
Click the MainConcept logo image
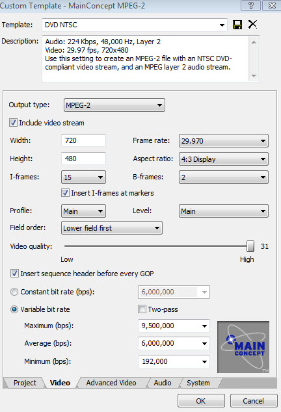[243, 347]
